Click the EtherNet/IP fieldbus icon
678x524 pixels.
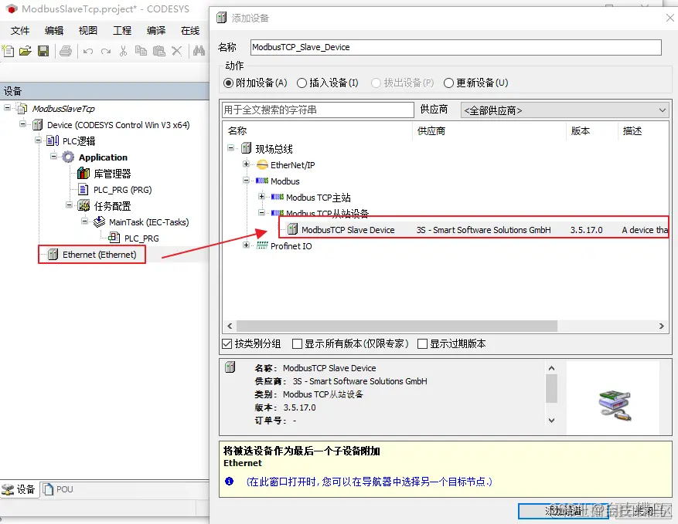pyautogui.click(x=262, y=164)
